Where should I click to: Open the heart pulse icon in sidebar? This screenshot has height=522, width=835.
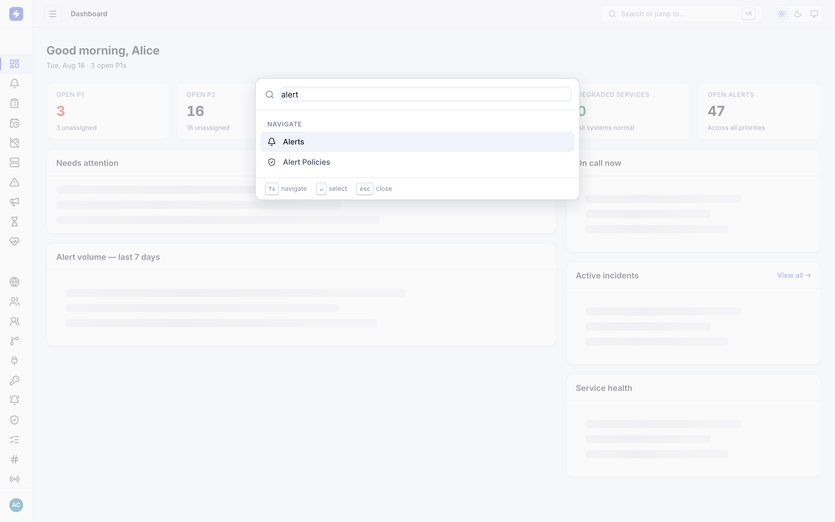coord(14,241)
